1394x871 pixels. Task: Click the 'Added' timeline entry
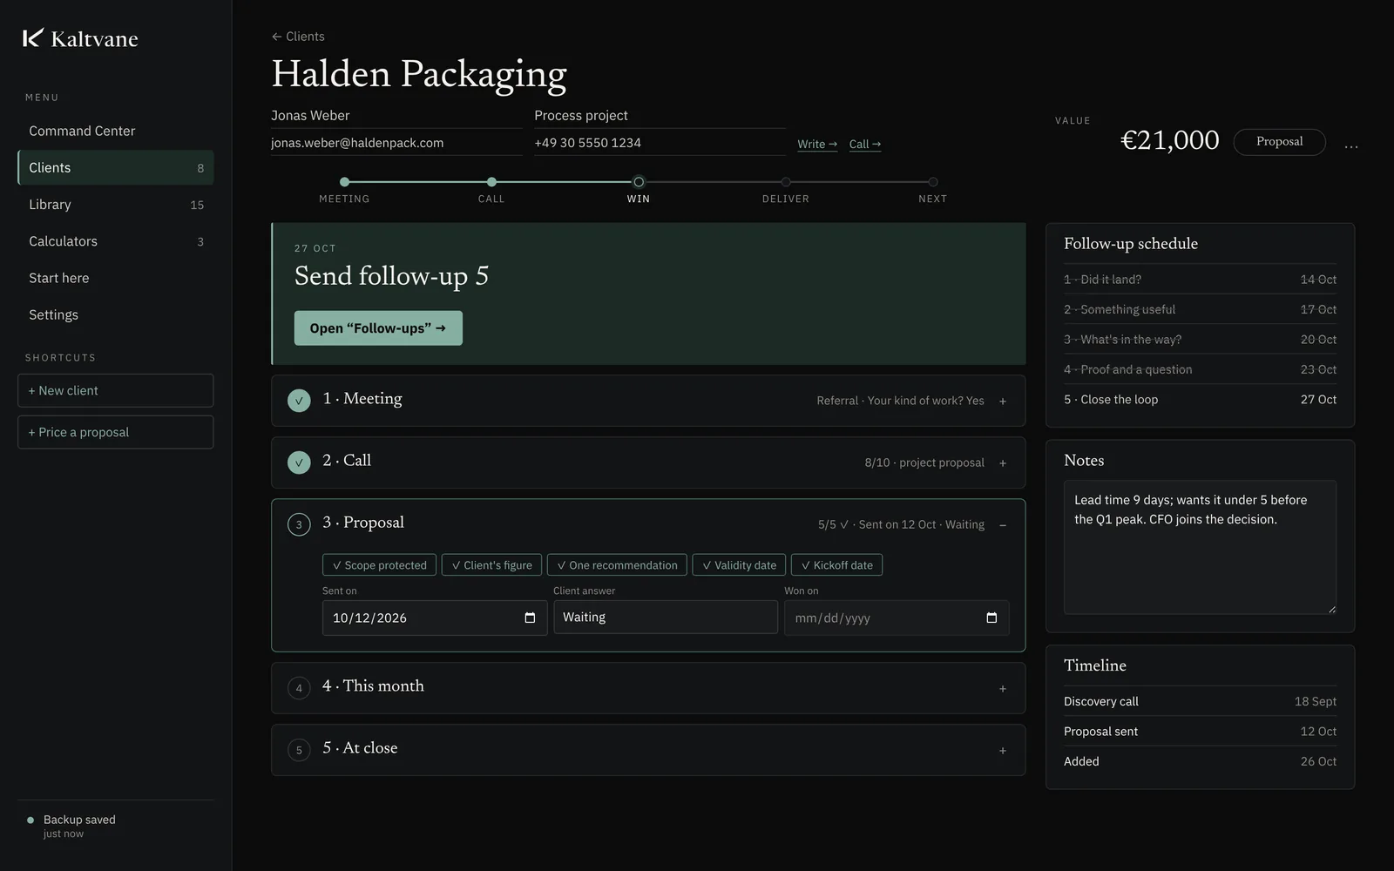pos(1200,761)
